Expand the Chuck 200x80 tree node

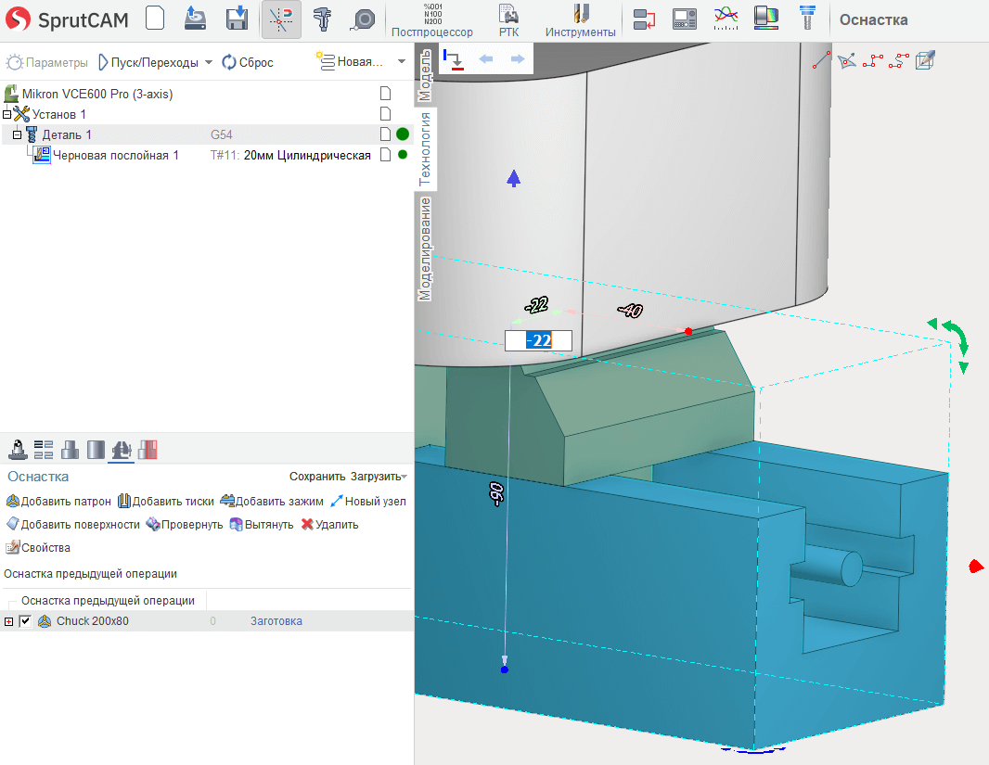tap(9, 621)
